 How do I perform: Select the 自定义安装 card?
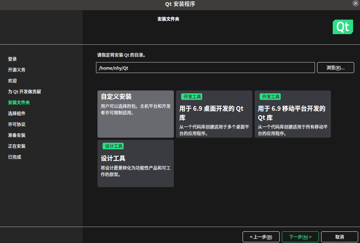click(x=136, y=114)
